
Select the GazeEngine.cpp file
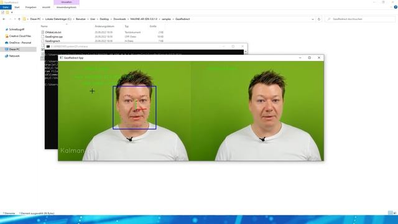54,37
